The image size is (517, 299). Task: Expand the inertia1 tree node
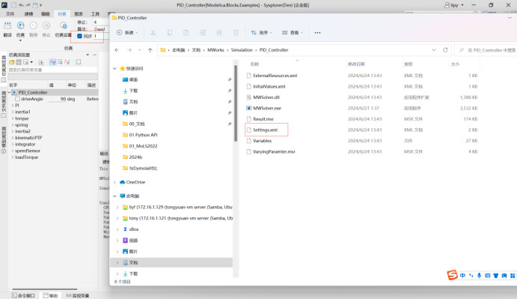pyautogui.click(x=13, y=112)
